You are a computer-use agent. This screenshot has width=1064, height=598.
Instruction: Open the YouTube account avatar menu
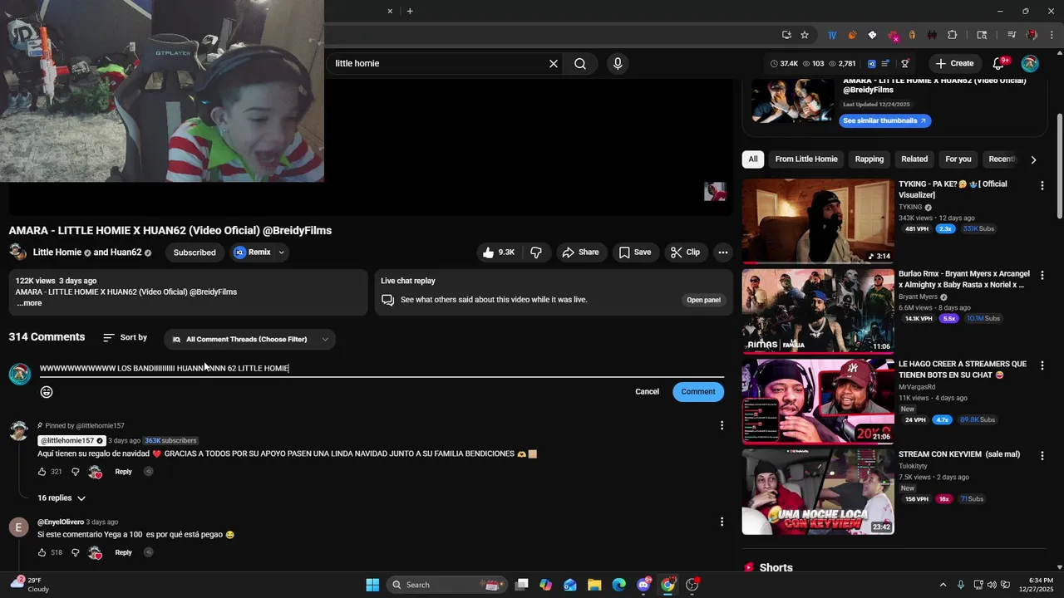tap(1030, 63)
